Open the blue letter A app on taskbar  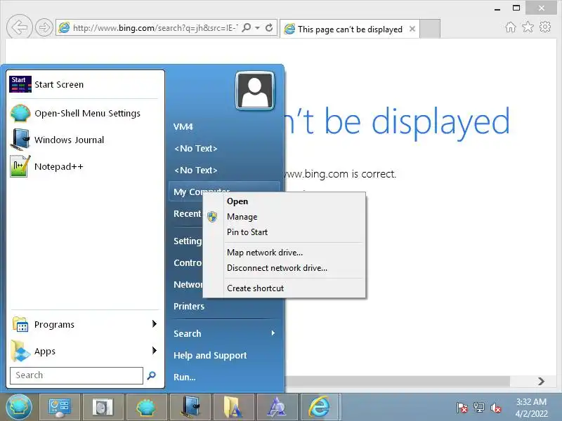276,408
